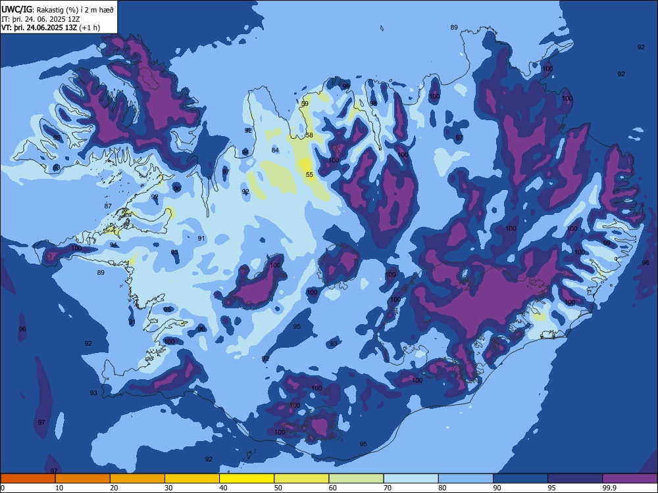Click the purple legend swatch above 99.9
Image resolution: width=658 pixels, height=493 pixels.
pos(630,479)
